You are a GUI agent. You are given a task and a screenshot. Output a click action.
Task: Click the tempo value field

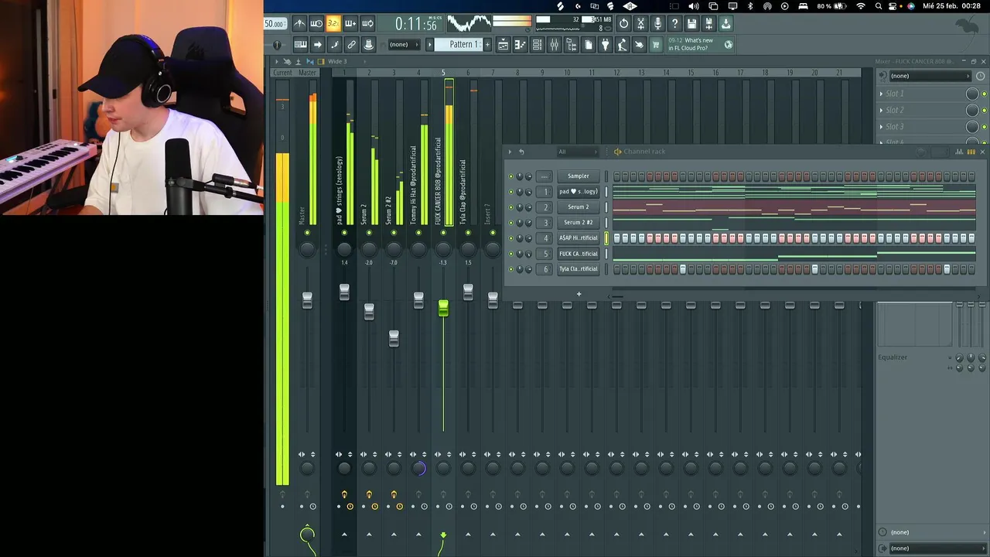coord(274,24)
